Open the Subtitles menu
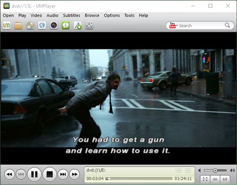This screenshot has height=185, width=237. tap(72, 16)
